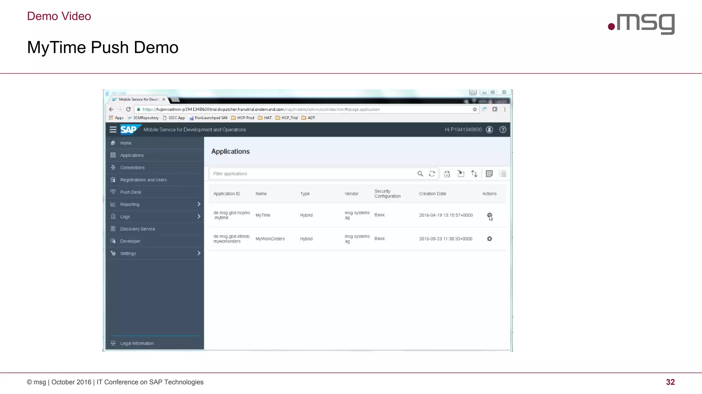Click the Application ID column header

(227, 194)
